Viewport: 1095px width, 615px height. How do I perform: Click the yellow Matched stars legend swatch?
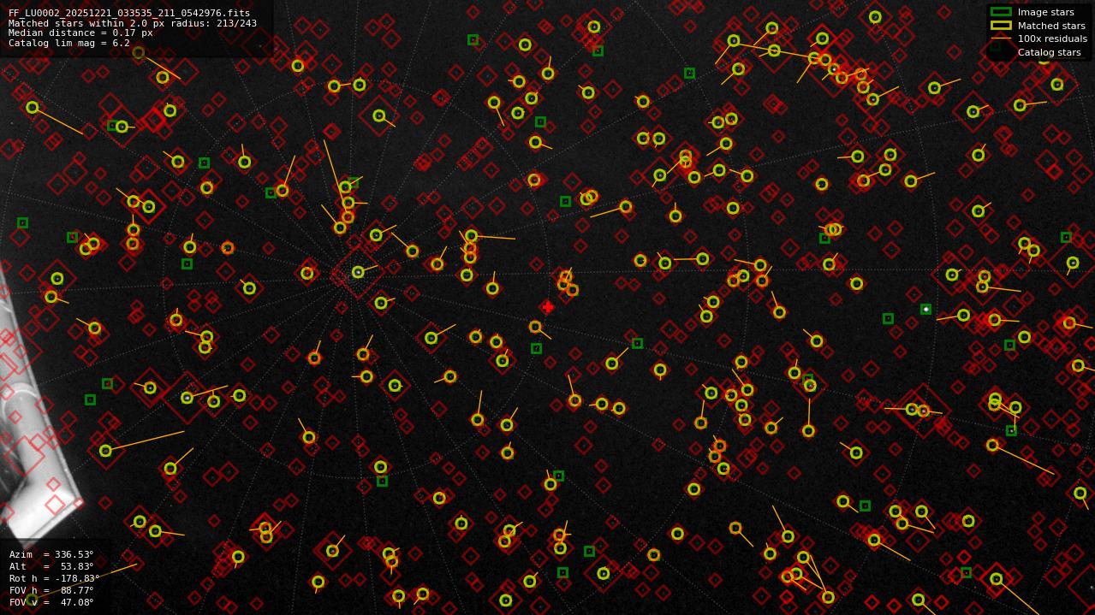[x=1000, y=26]
